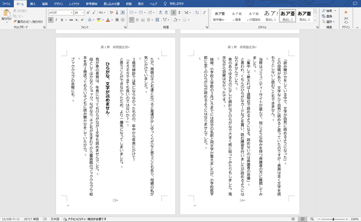The height and width of the screenshot is (222, 361).
Task: Click the accessibility check status entry
Action: pyautogui.click(x=85, y=219)
